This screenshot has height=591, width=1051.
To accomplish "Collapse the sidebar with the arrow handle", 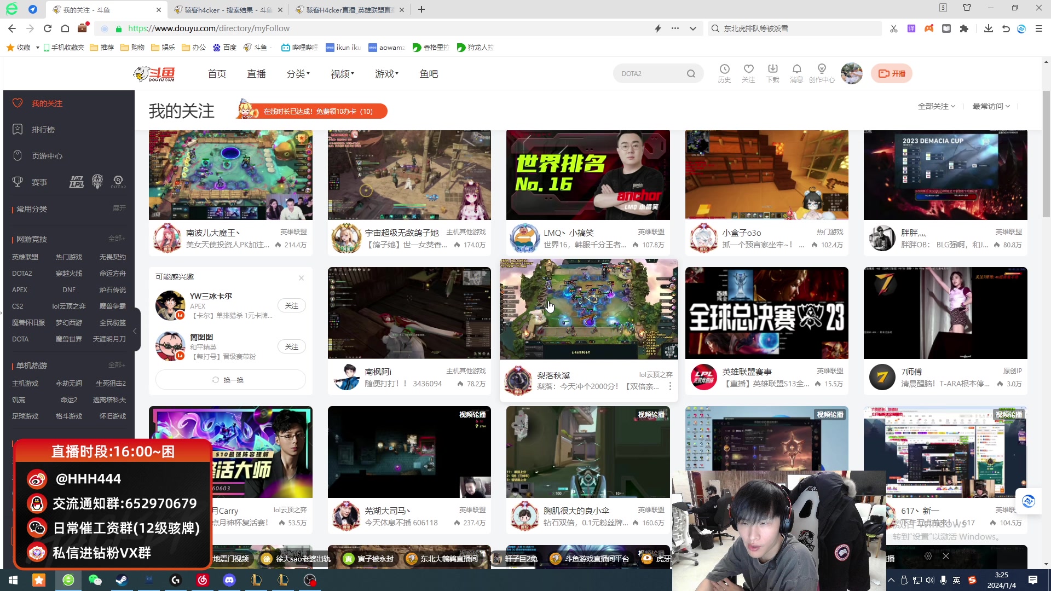I will 135,331.
